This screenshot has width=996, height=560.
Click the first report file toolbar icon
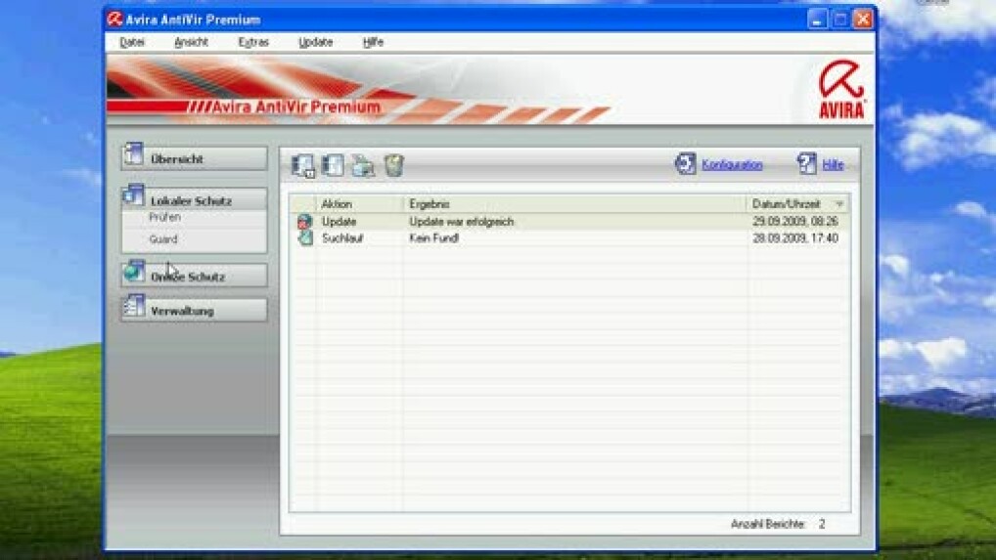click(303, 165)
